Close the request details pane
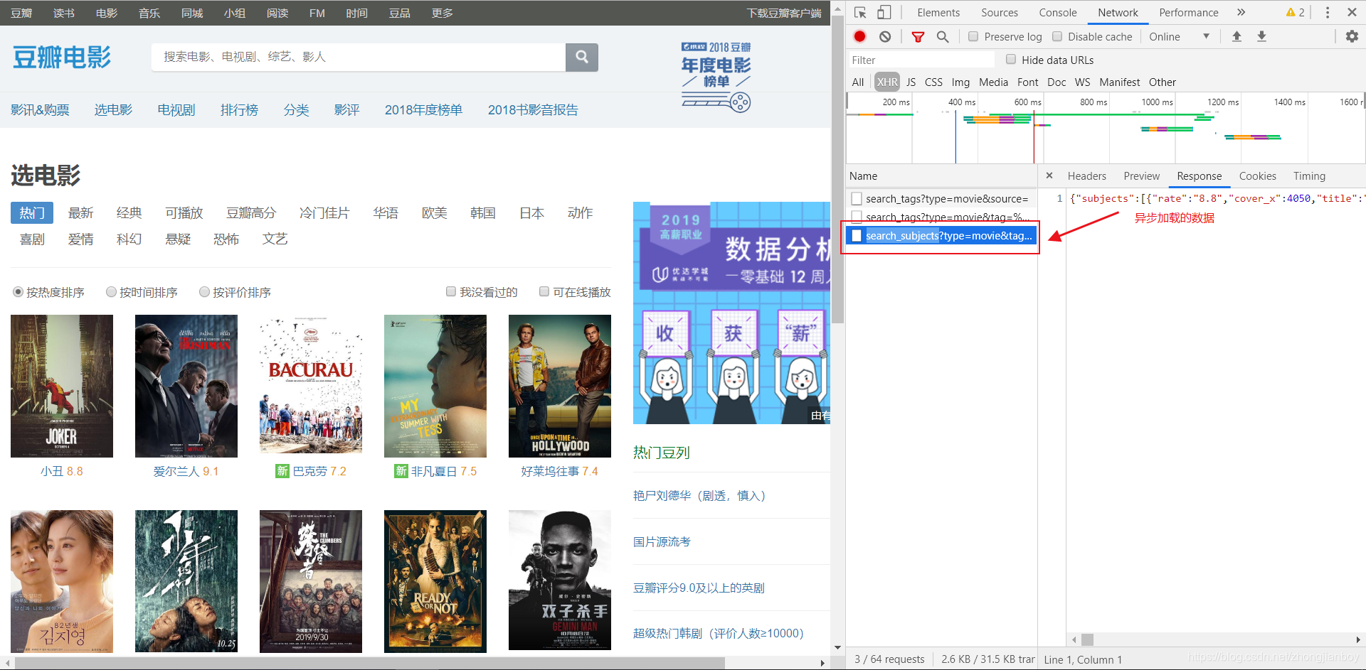 pos(1049,175)
